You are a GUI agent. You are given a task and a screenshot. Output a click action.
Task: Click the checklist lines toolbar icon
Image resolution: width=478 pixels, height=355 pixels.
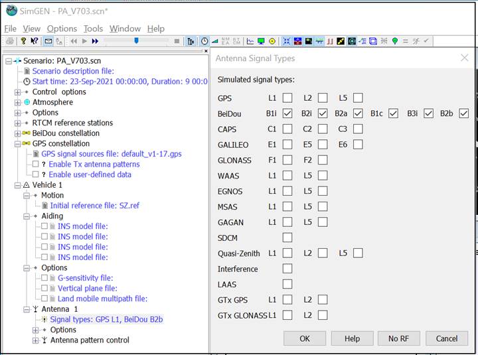362,41
